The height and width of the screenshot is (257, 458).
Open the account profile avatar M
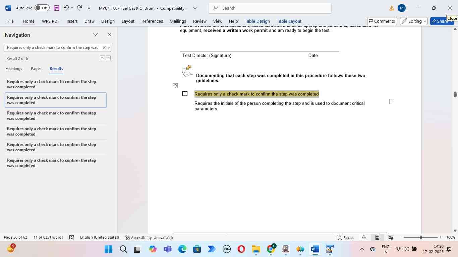[402, 8]
